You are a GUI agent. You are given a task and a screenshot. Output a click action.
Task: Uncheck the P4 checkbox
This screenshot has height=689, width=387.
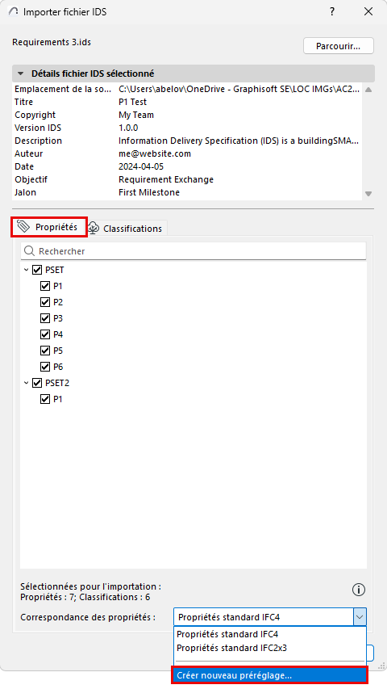pyautogui.click(x=45, y=334)
